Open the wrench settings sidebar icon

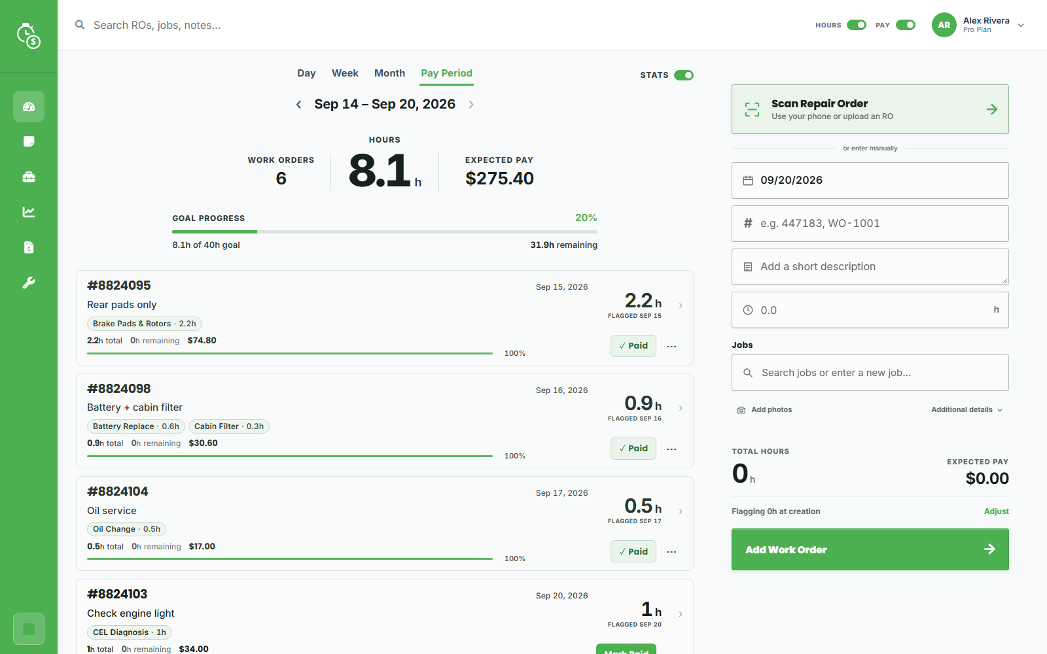pyautogui.click(x=29, y=283)
